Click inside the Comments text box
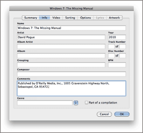 [71, 88]
